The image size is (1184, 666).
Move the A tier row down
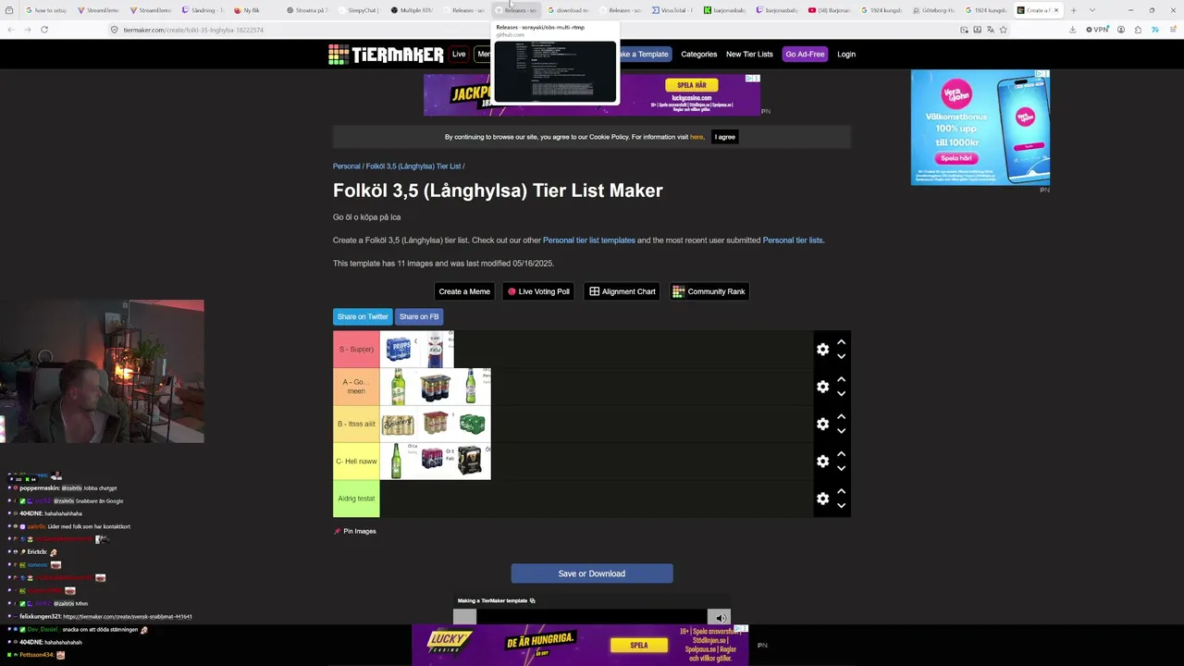point(841,394)
